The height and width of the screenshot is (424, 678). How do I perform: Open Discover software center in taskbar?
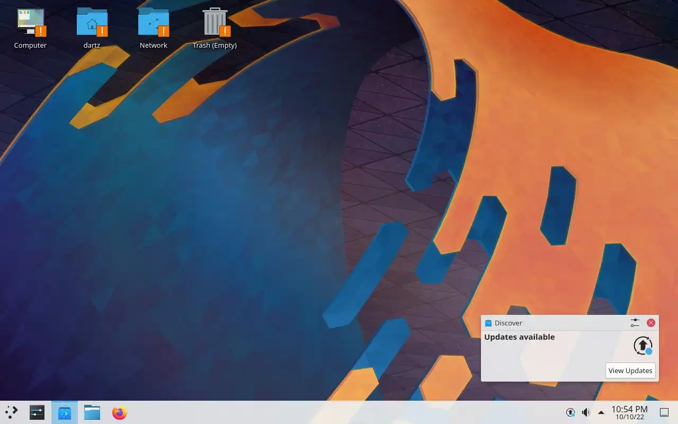coord(65,412)
